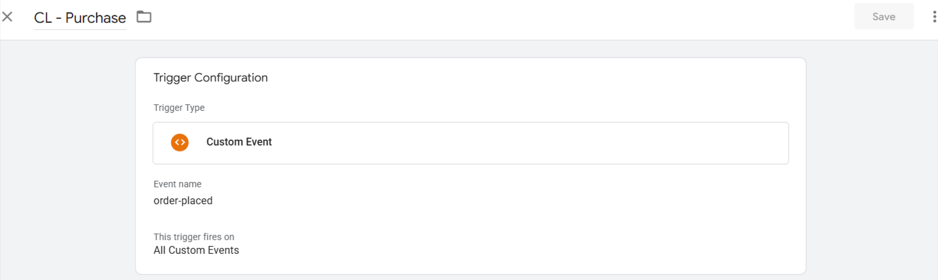Click empty space inside the Custom Event type box
This screenshot has width=938, height=280.
coord(523,142)
